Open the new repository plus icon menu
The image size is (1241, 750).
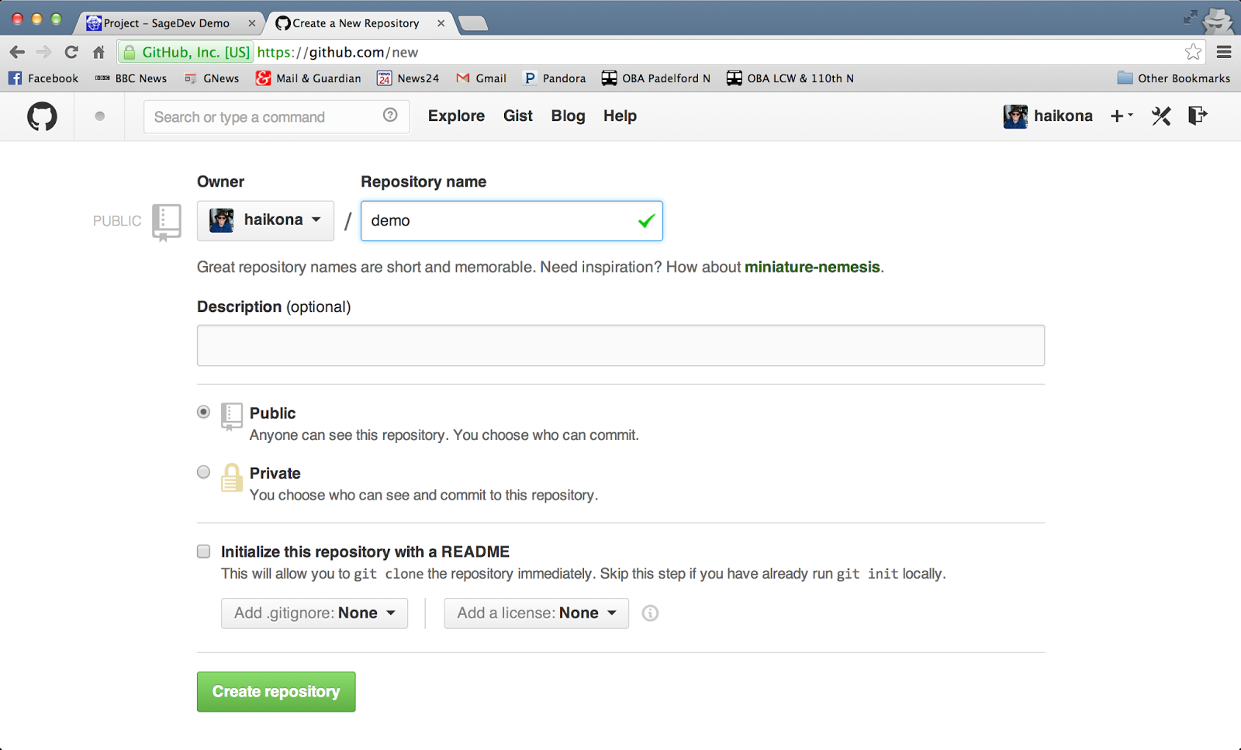click(1118, 116)
